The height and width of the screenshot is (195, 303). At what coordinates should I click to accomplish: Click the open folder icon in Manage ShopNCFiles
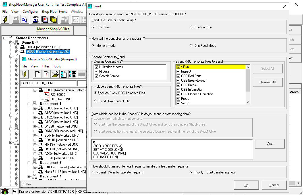tap(55, 74)
